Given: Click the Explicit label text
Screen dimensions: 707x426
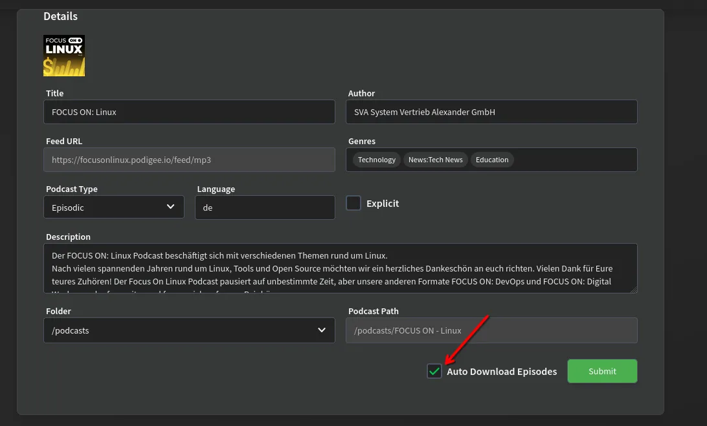Looking at the screenshot, I should point(383,204).
